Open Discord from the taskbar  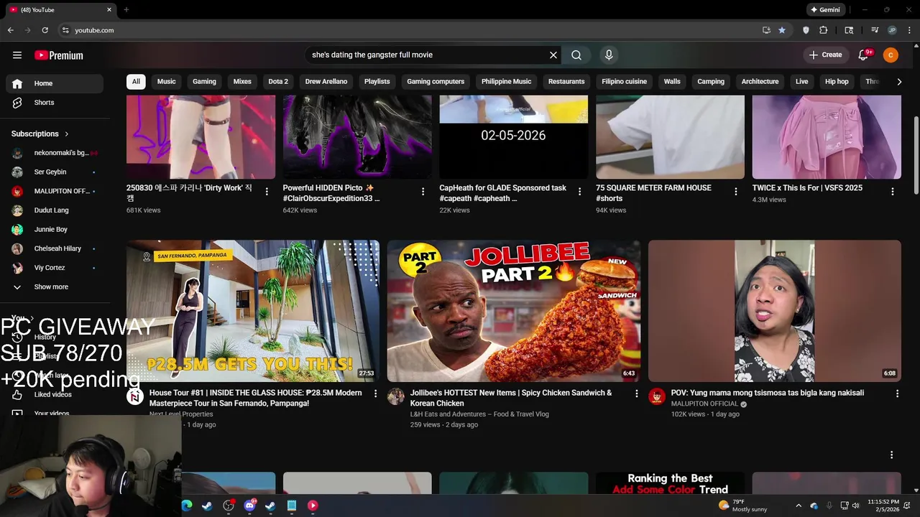249,506
